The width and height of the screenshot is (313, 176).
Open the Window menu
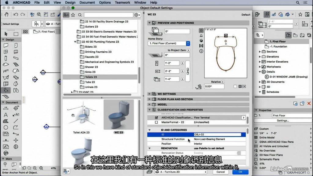[140, 2]
